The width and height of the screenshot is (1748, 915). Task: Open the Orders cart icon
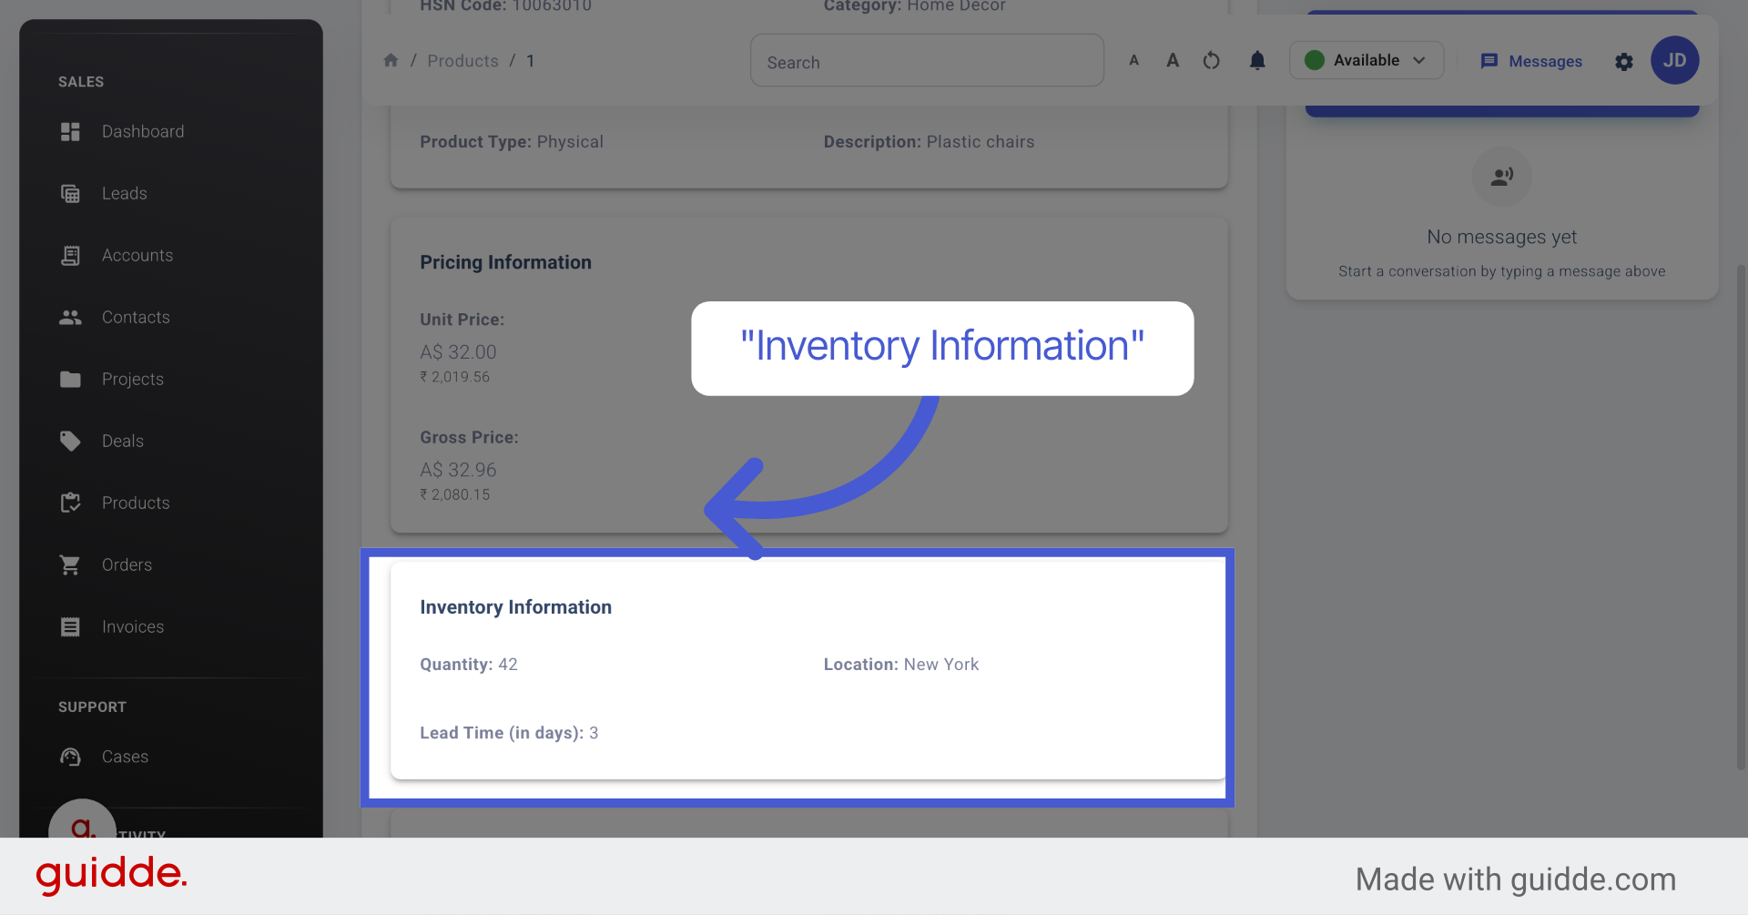click(x=70, y=564)
